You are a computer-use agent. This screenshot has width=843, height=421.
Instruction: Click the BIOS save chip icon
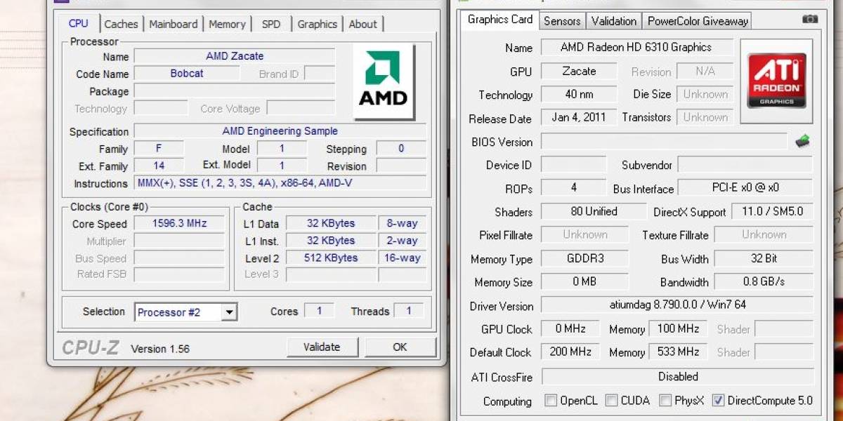click(803, 142)
